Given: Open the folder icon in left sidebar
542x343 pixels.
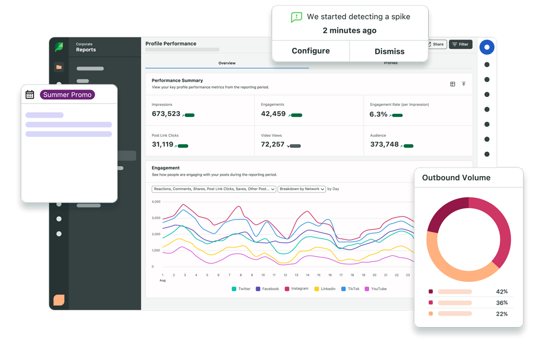Looking at the screenshot, I should tap(59, 67).
